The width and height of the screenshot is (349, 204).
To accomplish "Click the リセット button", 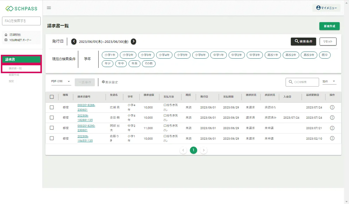I will click(328, 41).
